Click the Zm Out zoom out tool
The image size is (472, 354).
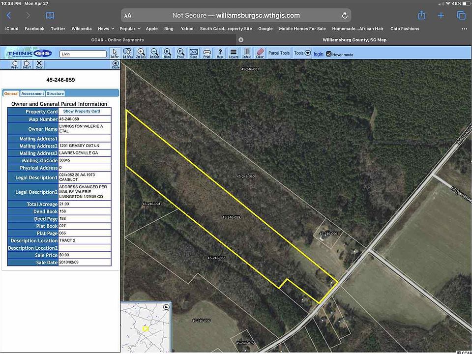(x=154, y=53)
